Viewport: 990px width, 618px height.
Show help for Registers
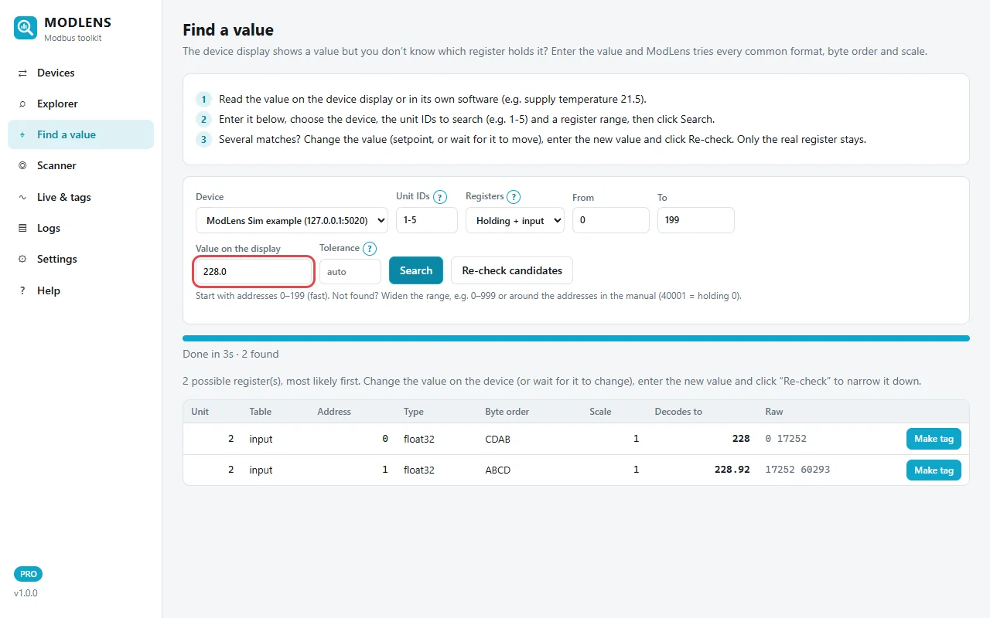(514, 197)
